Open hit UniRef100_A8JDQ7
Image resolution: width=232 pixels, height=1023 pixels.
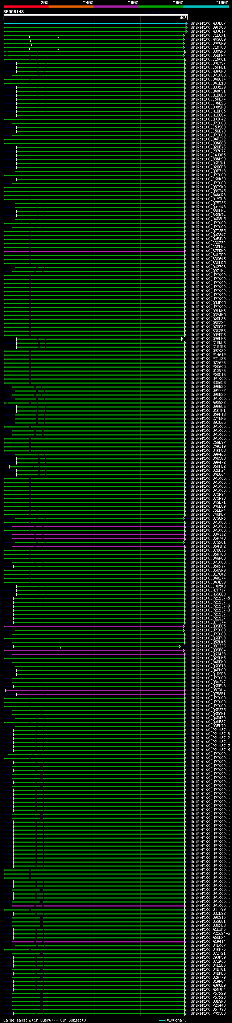tap(208, 24)
